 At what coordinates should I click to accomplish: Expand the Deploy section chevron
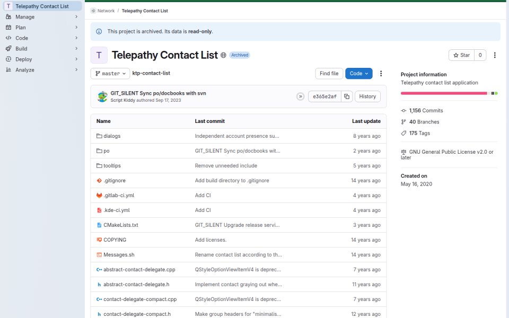(76, 59)
